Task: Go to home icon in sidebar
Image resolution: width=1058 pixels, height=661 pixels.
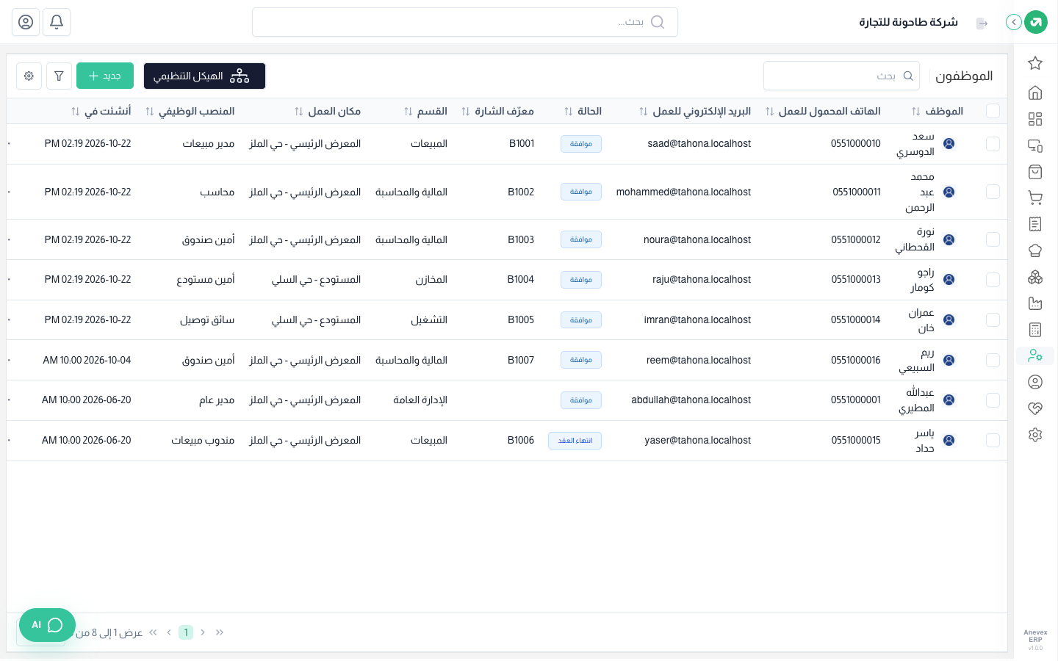Action: tap(1035, 93)
